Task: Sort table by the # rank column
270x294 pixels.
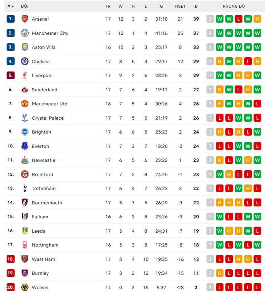Action: click(x=10, y=6)
